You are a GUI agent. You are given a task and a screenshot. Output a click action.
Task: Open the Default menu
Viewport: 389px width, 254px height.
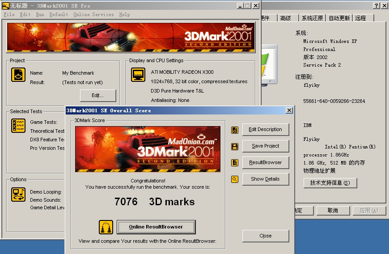[x=59, y=14]
